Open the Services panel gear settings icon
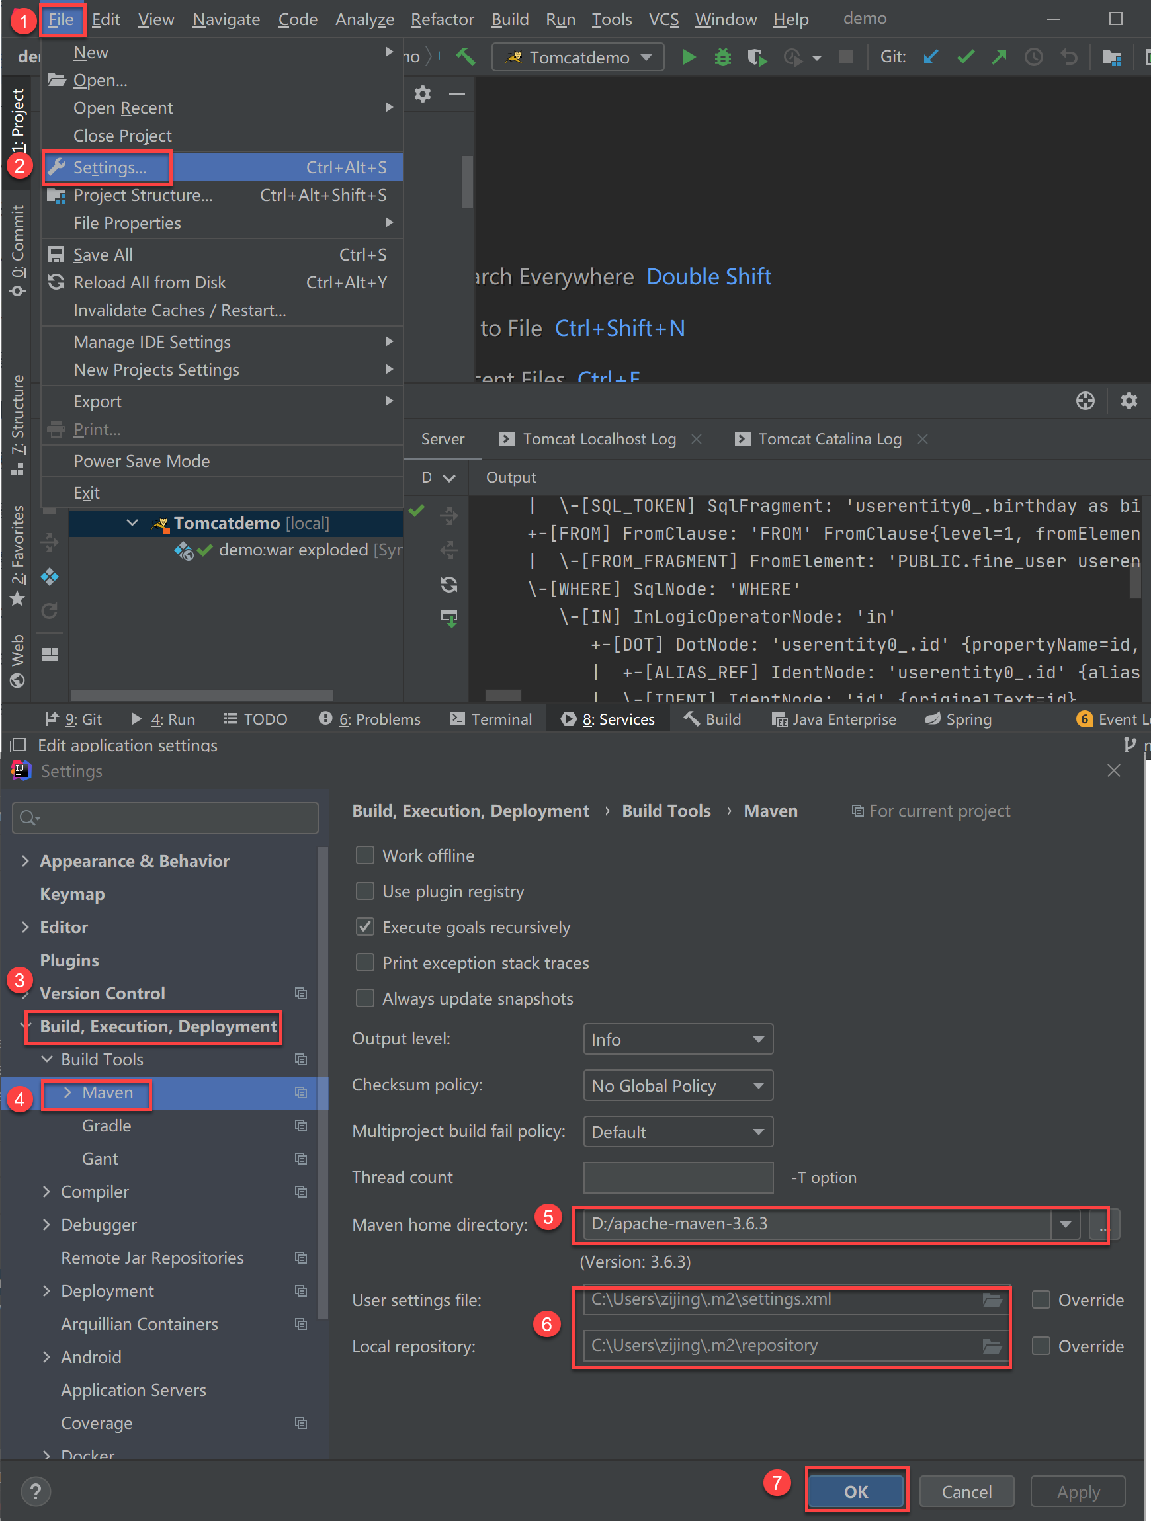Screen dimensions: 1151x1521 click(1129, 400)
